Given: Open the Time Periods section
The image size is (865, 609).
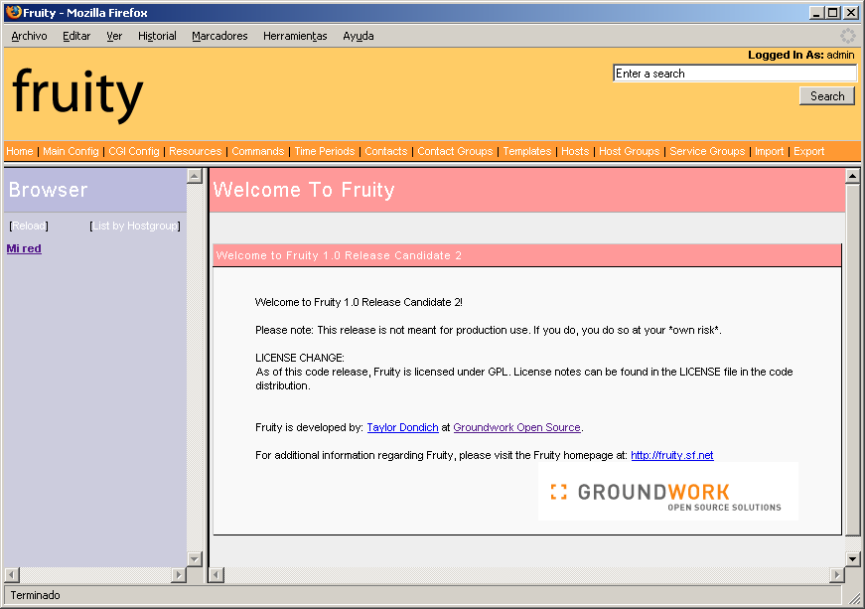Looking at the screenshot, I should (x=325, y=151).
